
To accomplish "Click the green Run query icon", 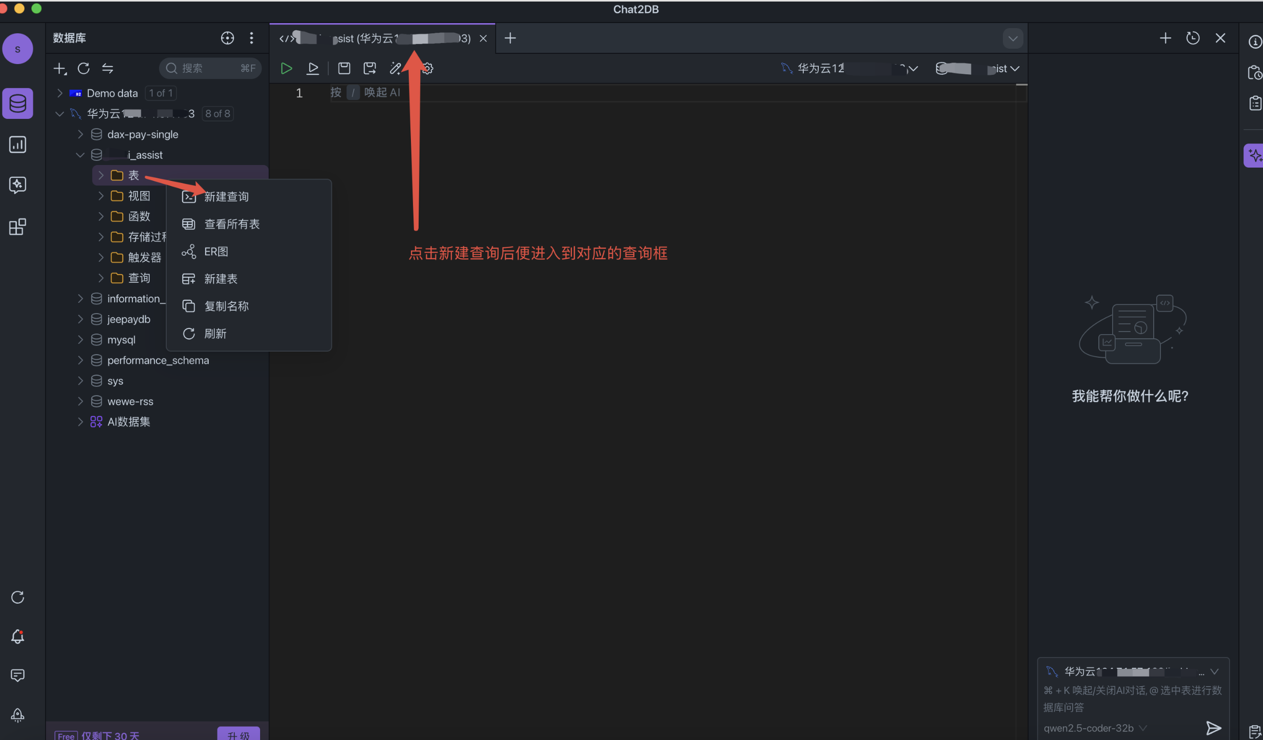I will (x=286, y=68).
